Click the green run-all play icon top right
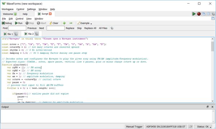The image size is (216, 129). tap(194, 14)
